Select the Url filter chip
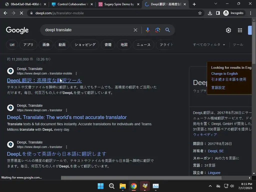The height and width of the screenshot is (192, 256). [x=12, y=45]
